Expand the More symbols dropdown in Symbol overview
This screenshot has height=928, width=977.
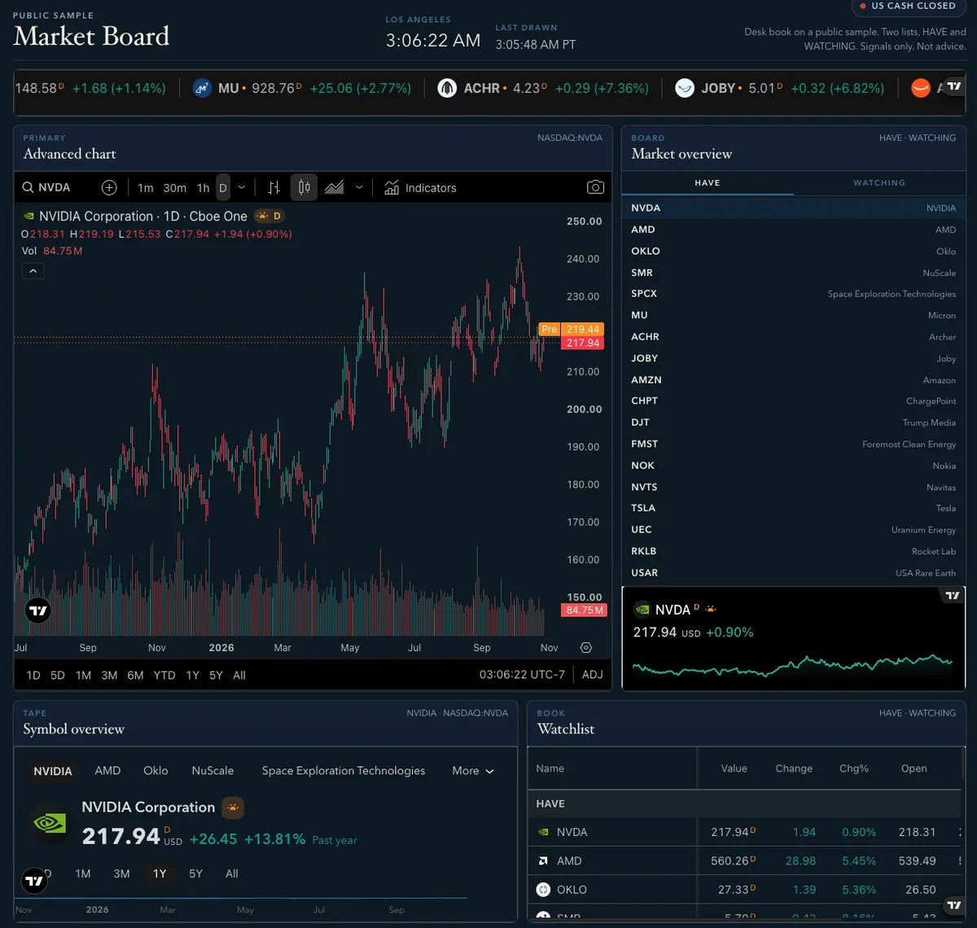click(473, 771)
